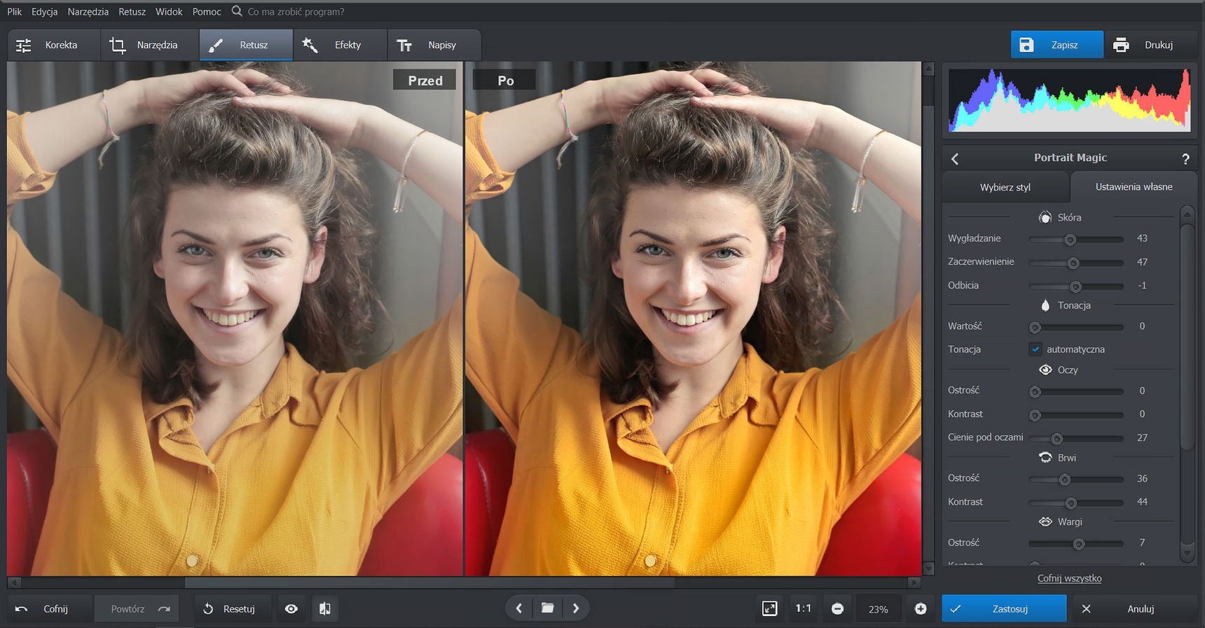The width and height of the screenshot is (1205, 628).
Task: Click the crop icon on Narzędzia tab
Action: pos(118,46)
